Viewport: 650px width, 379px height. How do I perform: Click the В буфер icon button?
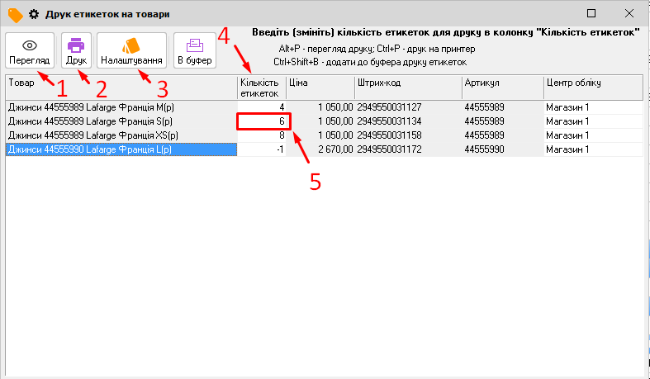coord(194,46)
